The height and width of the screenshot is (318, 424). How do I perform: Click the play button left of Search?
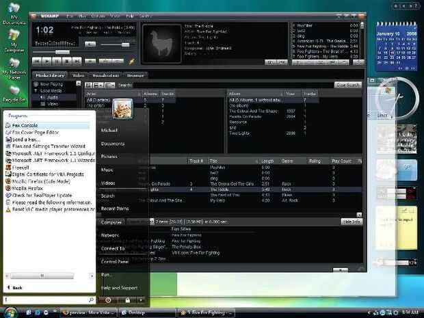coord(89,85)
